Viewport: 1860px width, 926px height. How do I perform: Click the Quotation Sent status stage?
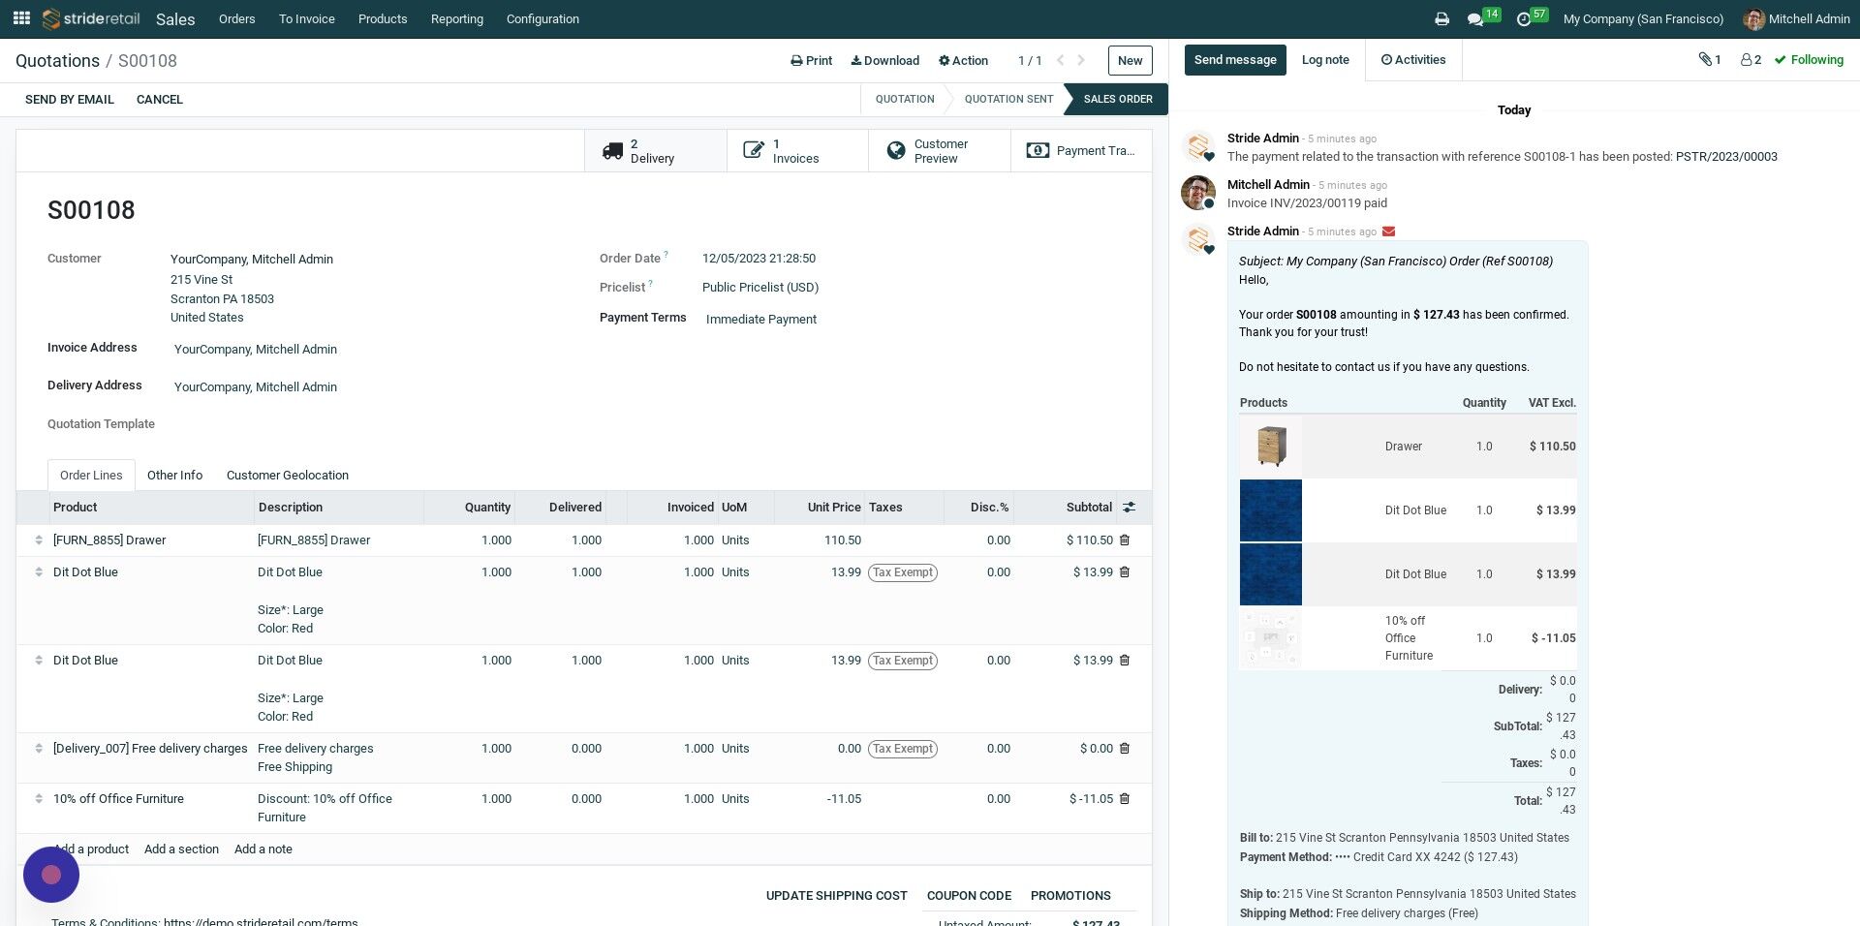click(x=1008, y=100)
